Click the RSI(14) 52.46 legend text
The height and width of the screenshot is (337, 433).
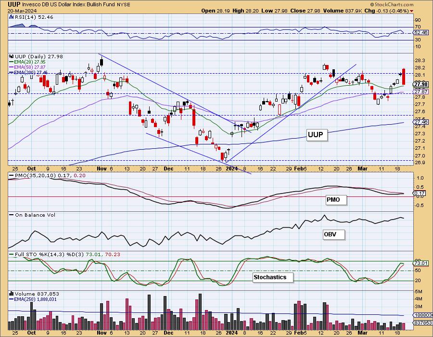(34, 17)
